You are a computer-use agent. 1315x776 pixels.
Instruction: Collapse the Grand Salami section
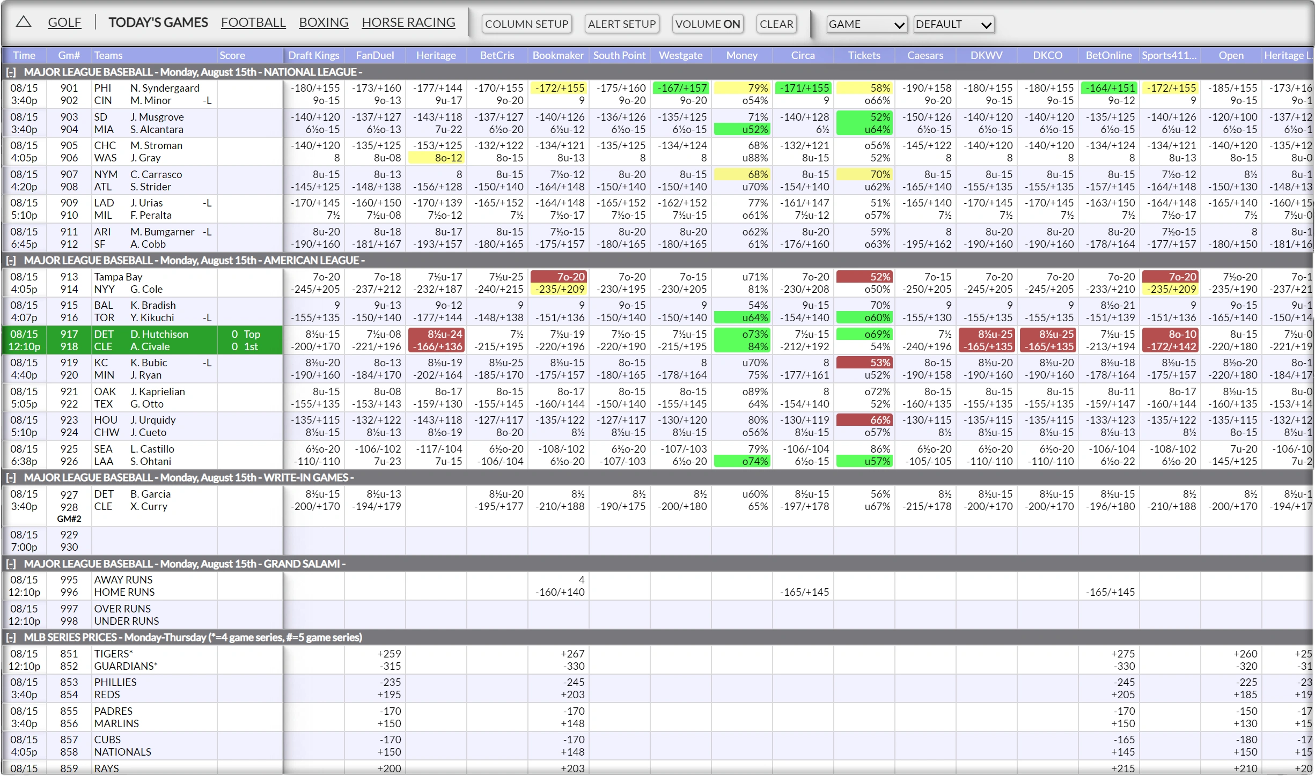point(11,564)
